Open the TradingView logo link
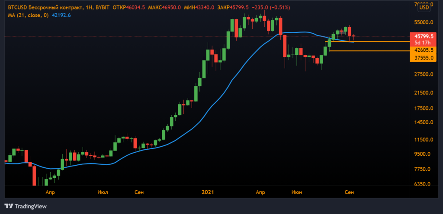443x214 pixels. [x=26, y=206]
